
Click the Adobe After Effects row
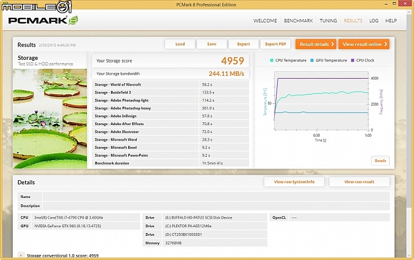(x=170, y=124)
